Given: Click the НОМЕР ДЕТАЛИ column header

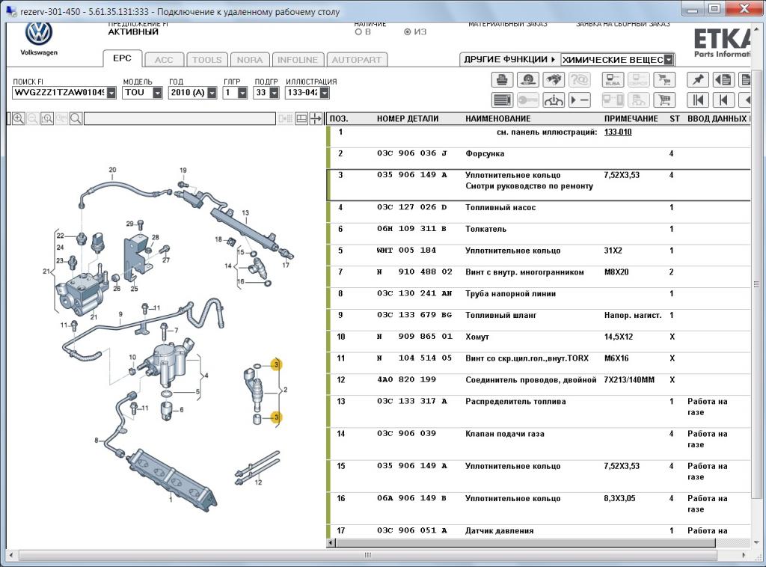Looking at the screenshot, I should [x=408, y=119].
